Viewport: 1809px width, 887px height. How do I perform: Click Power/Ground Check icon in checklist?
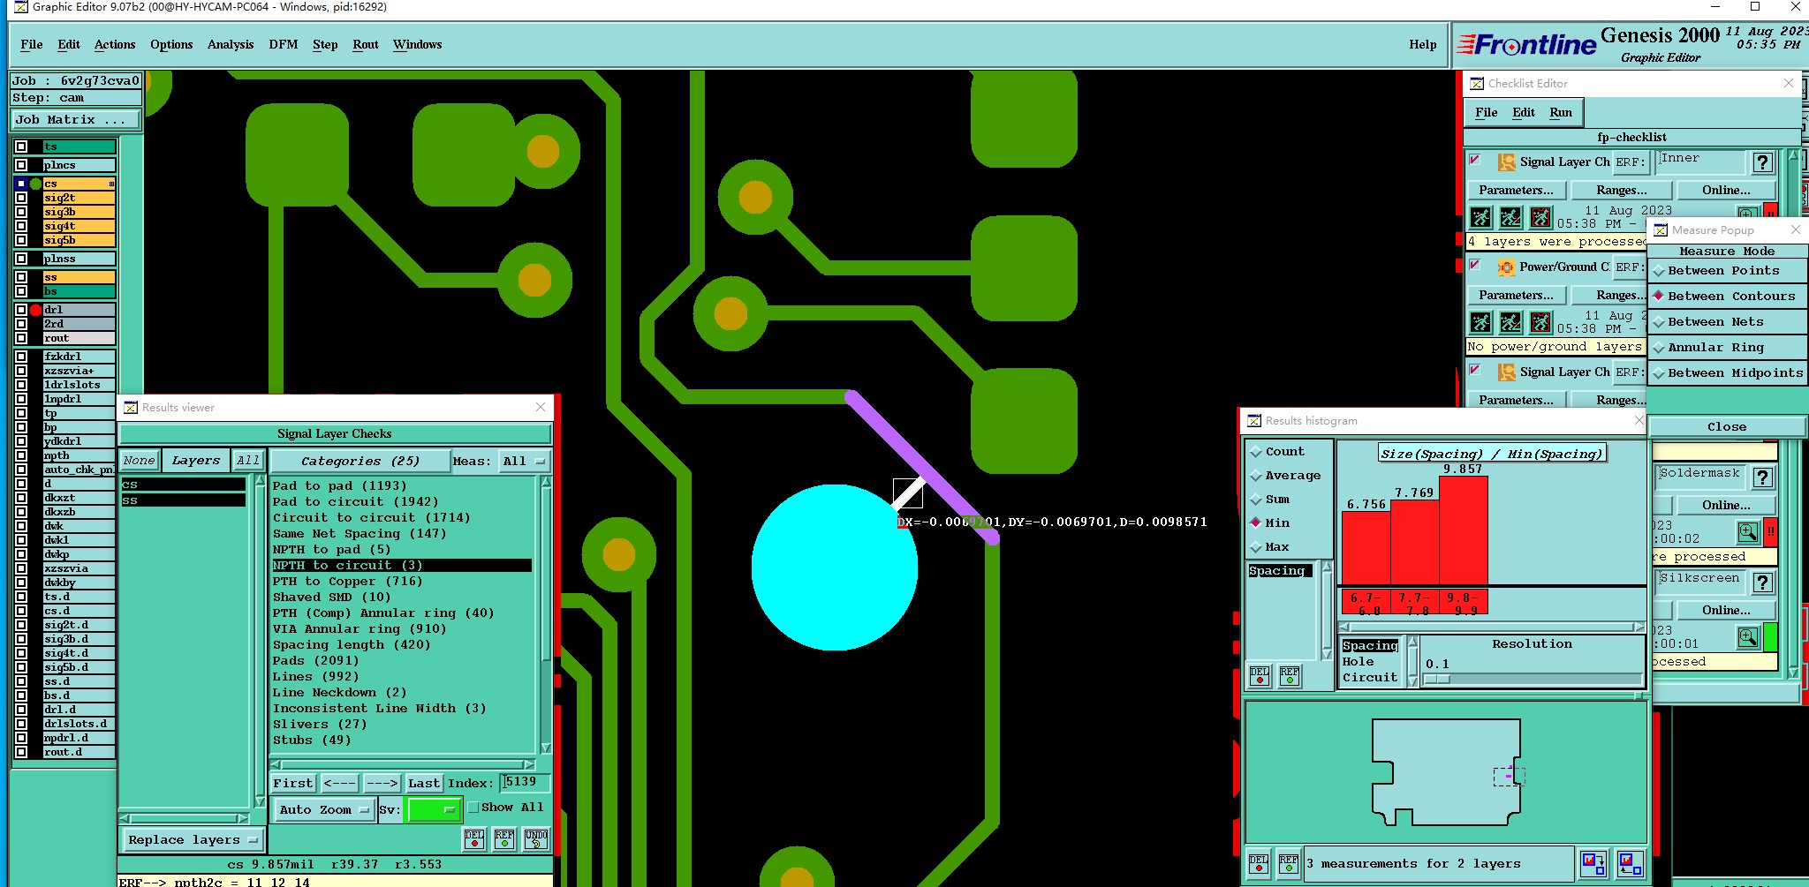pyautogui.click(x=1507, y=267)
